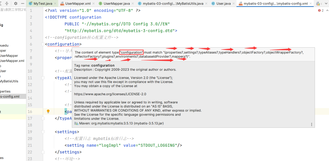Go to previous highlighted error arrow
The height and width of the screenshot is (161, 329).
tap(327, 11)
